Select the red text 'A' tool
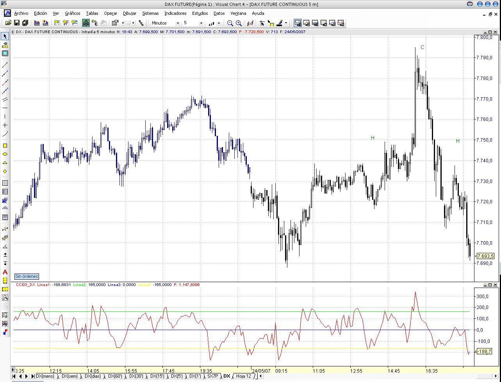 [5, 272]
